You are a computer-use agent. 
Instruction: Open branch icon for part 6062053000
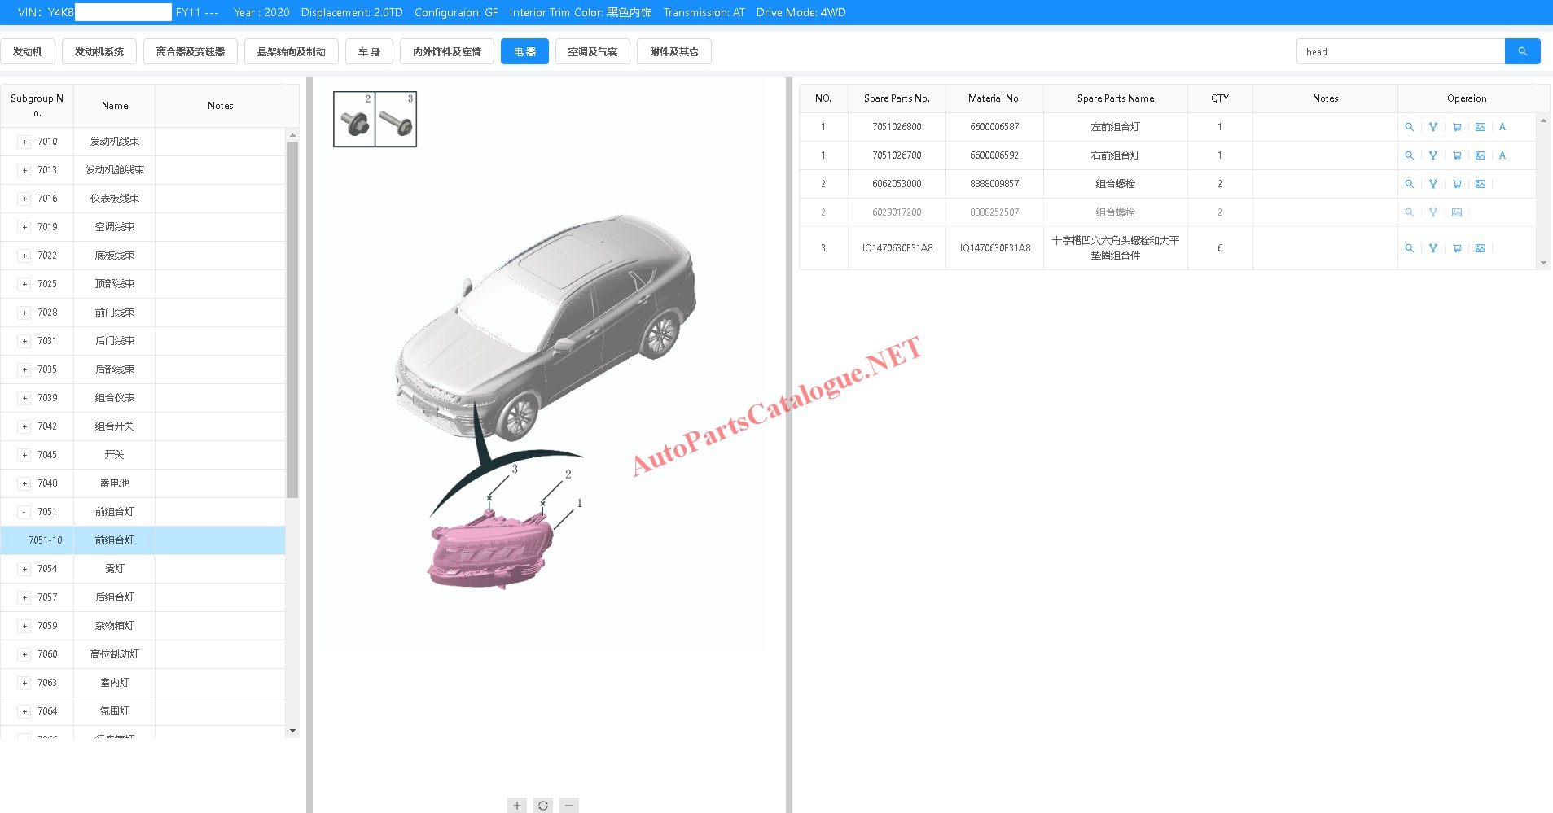pos(1433,184)
